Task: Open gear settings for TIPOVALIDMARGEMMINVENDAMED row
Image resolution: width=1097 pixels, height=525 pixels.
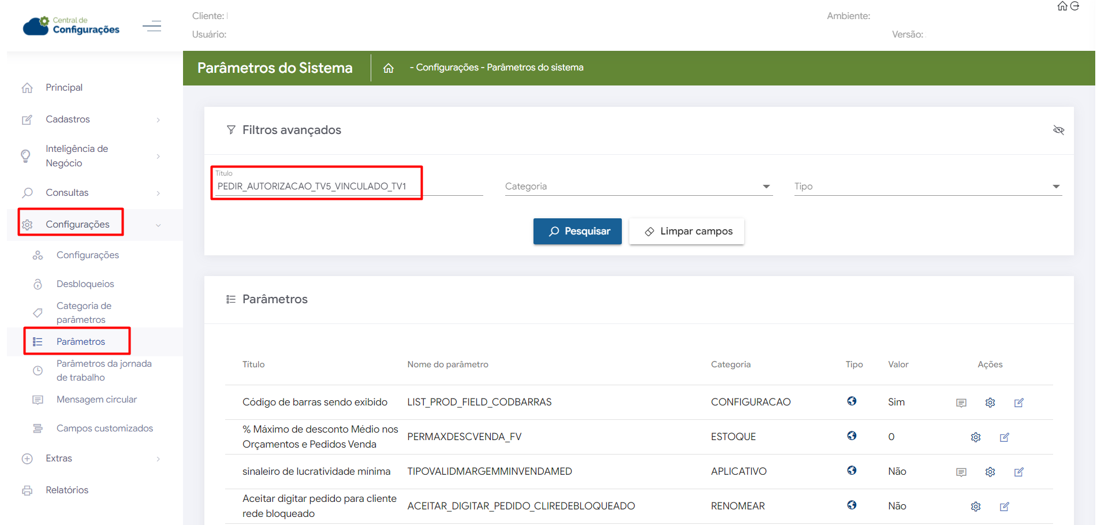Action: coord(990,472)
